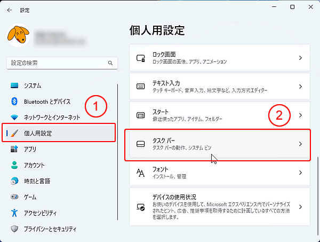Viewport: 320px width, 242px height.
Task: Select 個人用設定 in the sidebar
Action: (37, 133)
